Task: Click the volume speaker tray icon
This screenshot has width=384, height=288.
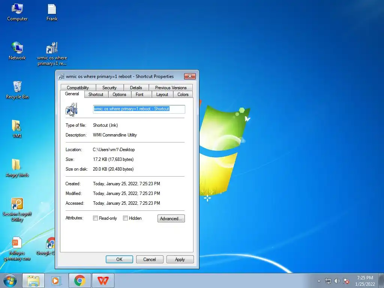Action: coord(337,281)
